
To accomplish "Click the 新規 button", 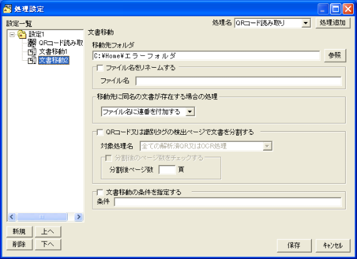I will coord(19,231).
